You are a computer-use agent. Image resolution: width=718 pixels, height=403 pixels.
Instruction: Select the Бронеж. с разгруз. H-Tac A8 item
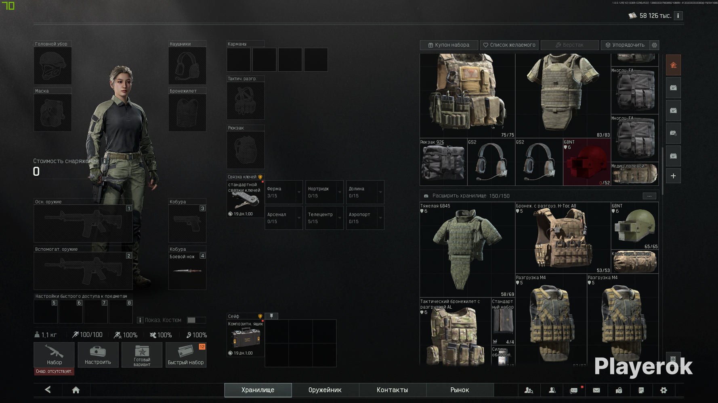click(x=563, y=238)
